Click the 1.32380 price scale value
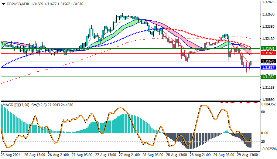 click(x=269, y=27)
